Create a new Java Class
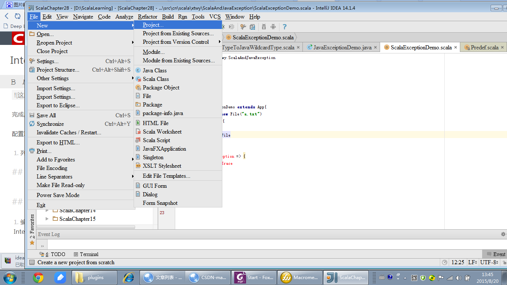The image size is (507, 285). click(178, 71)
